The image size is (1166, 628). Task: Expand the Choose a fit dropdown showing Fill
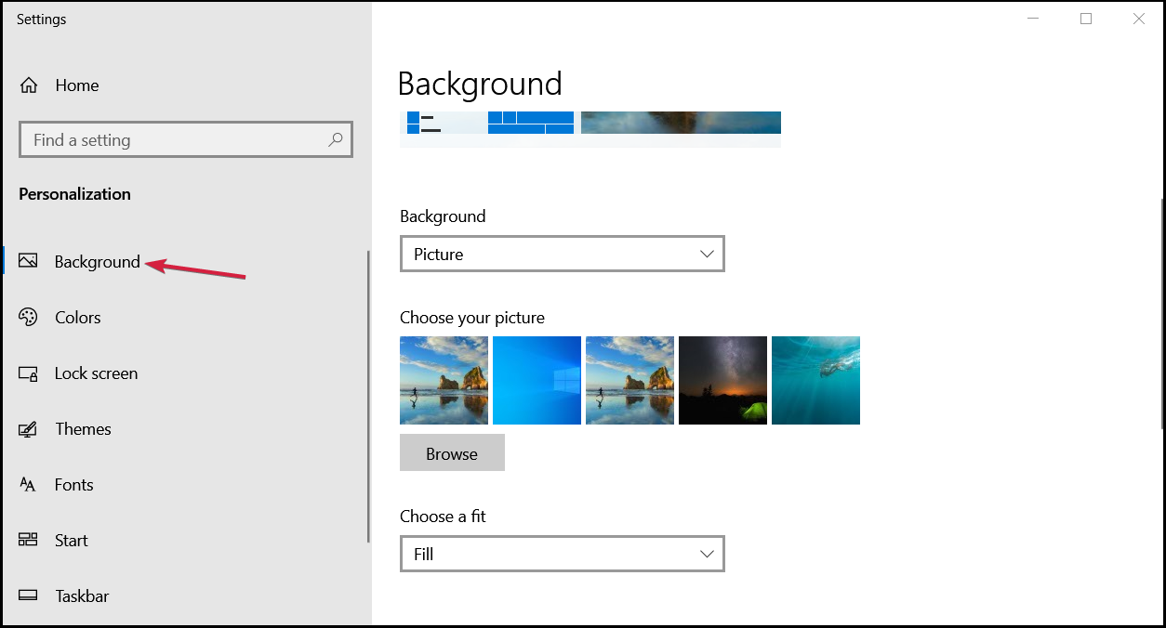(x=562, y=554)
